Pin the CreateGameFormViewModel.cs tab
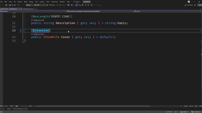The image size is (202, 113). pos(19,9)
